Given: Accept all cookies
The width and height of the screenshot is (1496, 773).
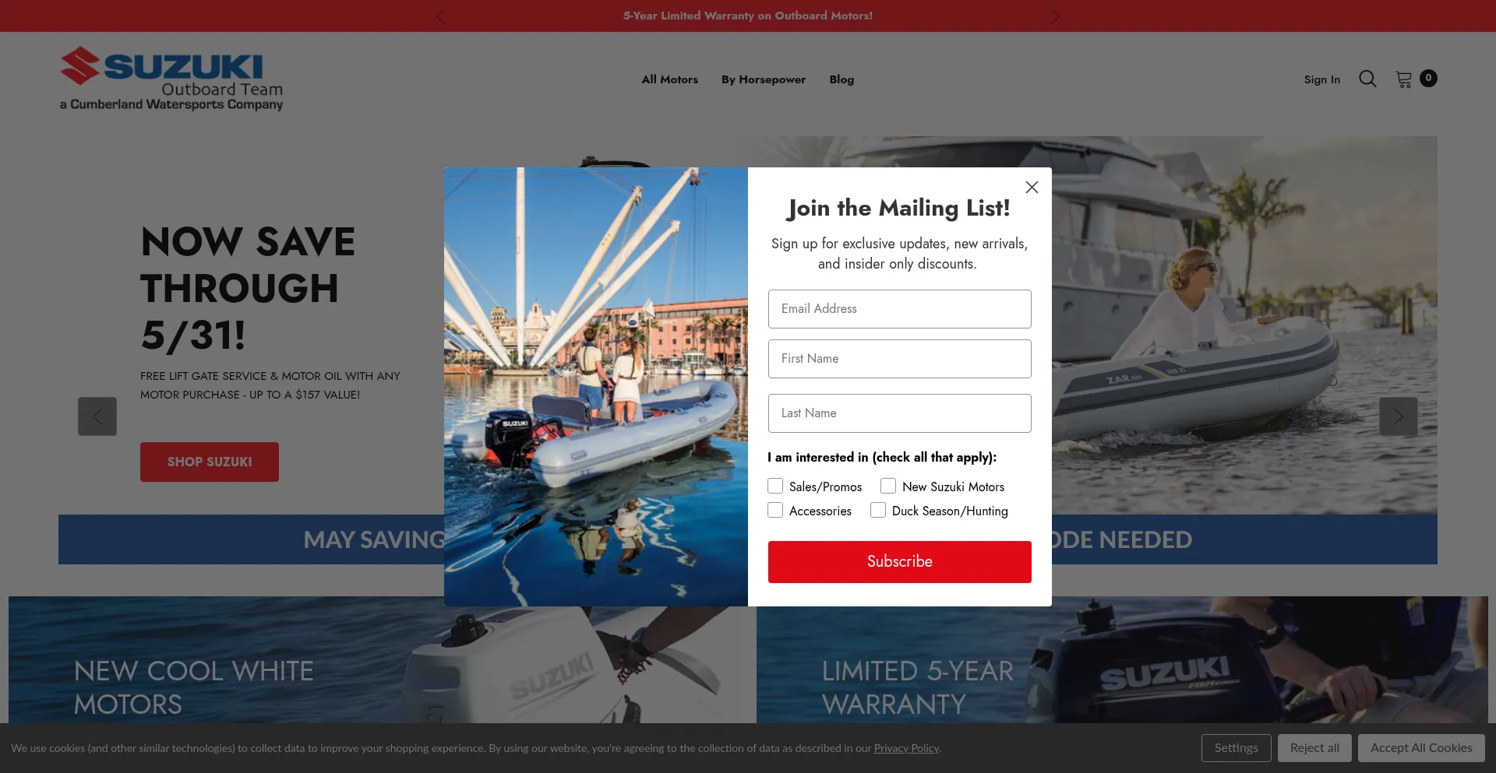Looking at the screenshot, I should [1421, 748].
